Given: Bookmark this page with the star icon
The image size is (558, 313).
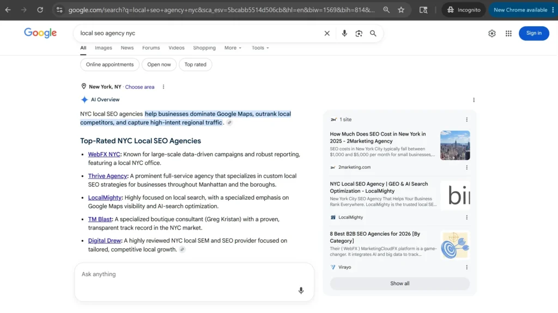Looking at the screenshot, I should click(x=401, y=10).
